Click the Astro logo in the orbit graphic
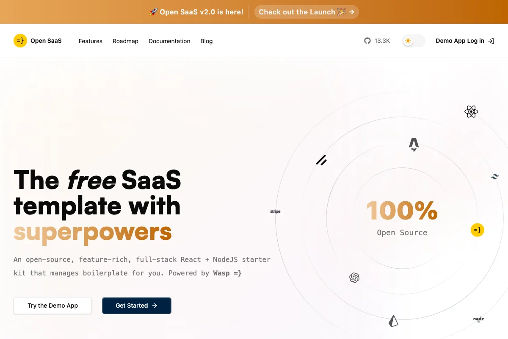 point(414,144)
